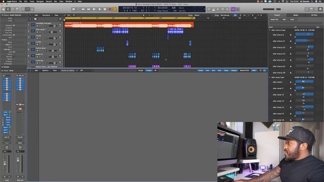This screenshot has width=324, height=182.
Task: Add a new track with plus button
Action: point(30,19)
